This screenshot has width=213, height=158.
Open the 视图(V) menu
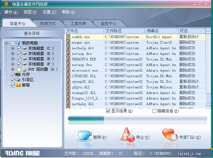pyautogui.click(x=30, y=12)
